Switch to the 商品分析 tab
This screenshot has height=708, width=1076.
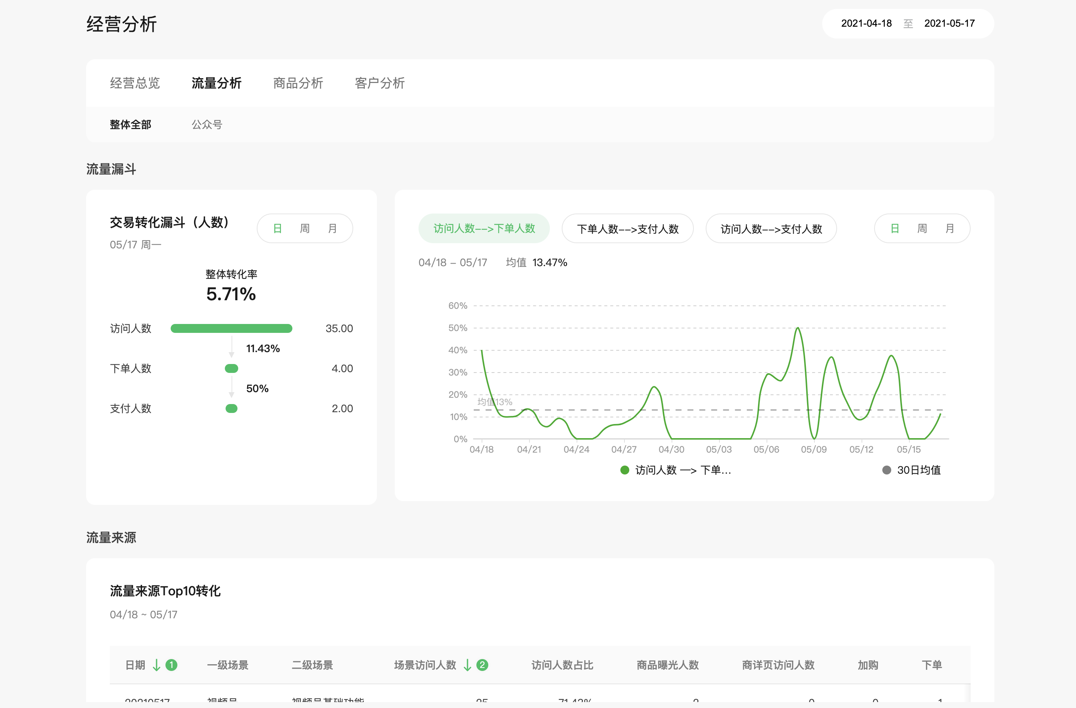pyautogui.click(x=298, y=83)
